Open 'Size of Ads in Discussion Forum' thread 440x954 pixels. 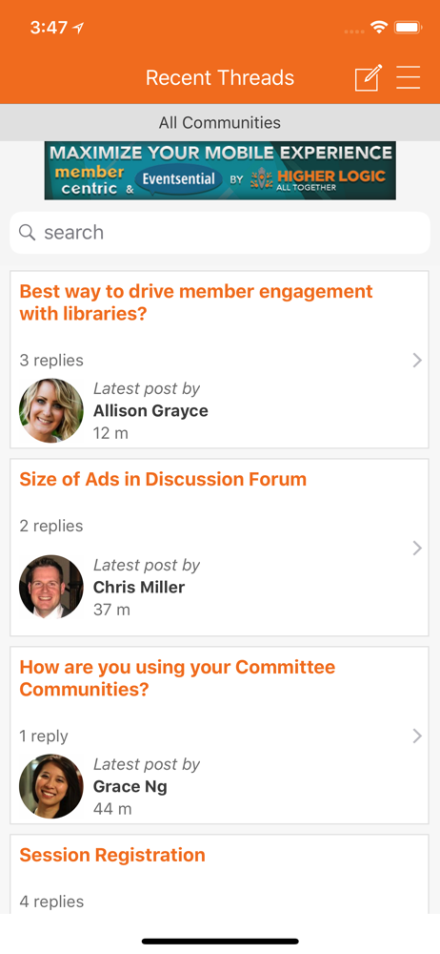[x=163, y=480]
